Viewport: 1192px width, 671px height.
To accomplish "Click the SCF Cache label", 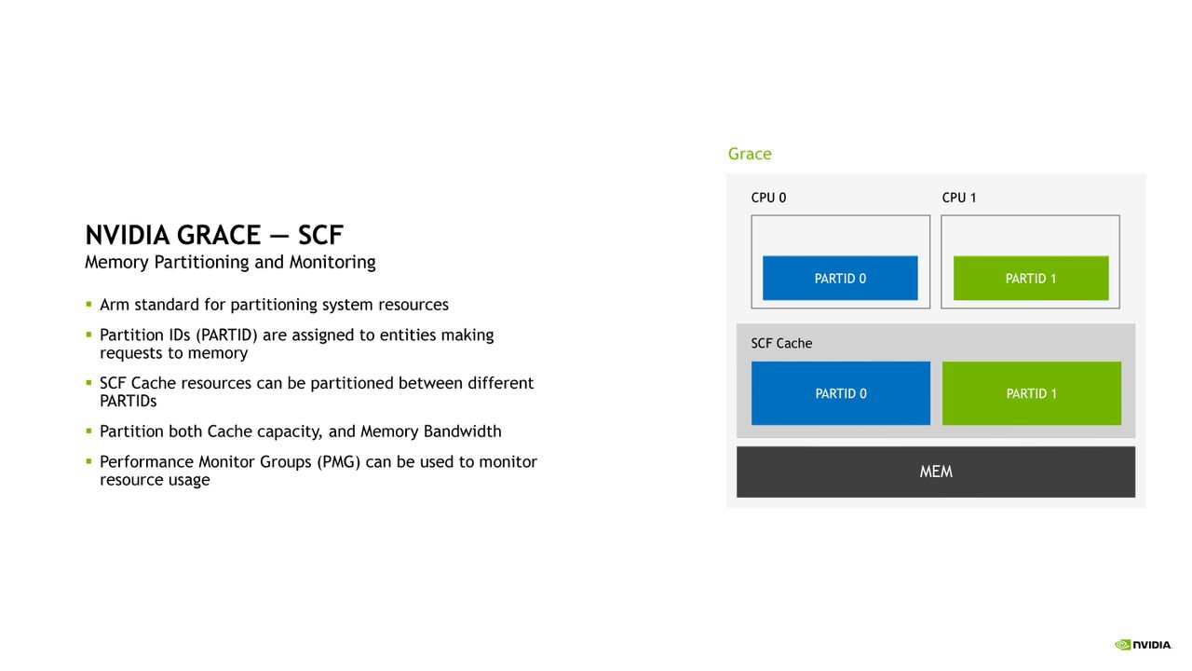I will [781, 343].
